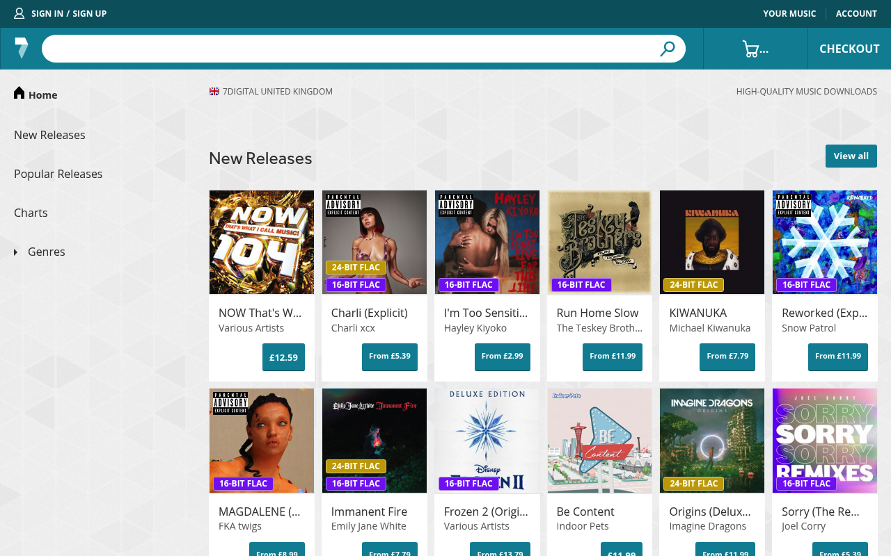Click the Home house icon in sidebar
891x556 pixels.
click(19, 93)
